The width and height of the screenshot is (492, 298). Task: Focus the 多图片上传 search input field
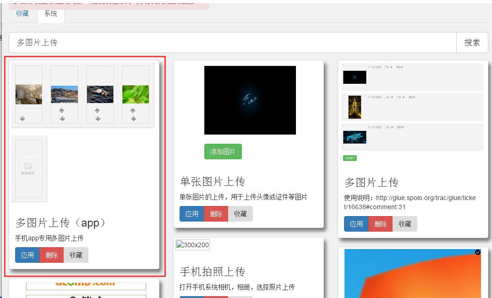point(233,43)
